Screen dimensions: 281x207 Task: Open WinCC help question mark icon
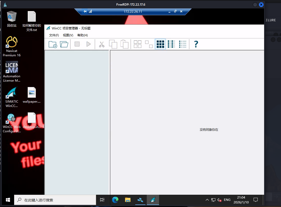pos(196,44)
